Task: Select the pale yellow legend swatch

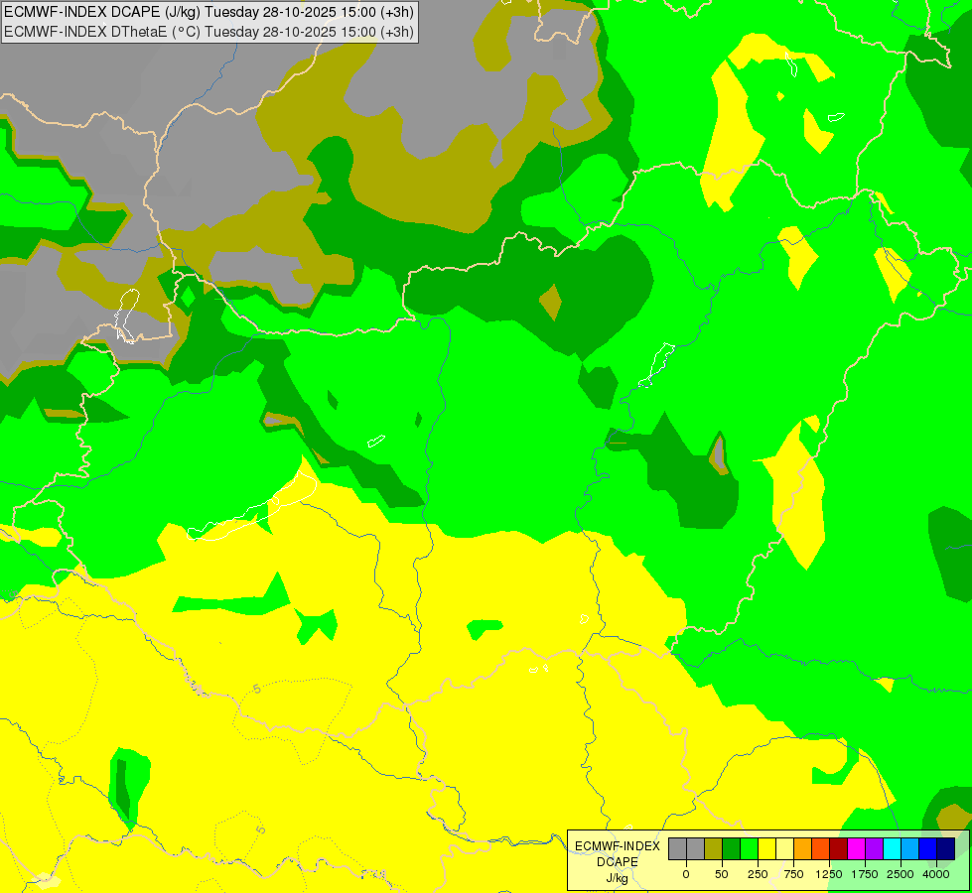Action: pyautogui.click(x=784, y=849)
